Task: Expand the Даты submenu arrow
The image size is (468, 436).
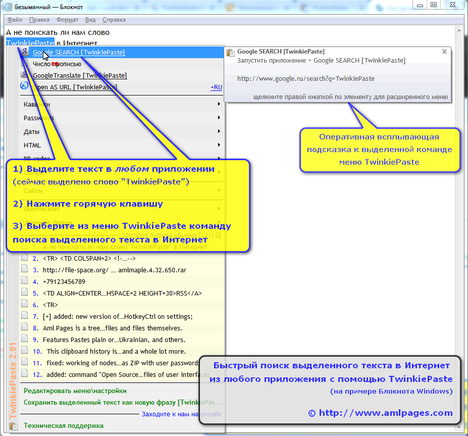Action: point(219,131)
